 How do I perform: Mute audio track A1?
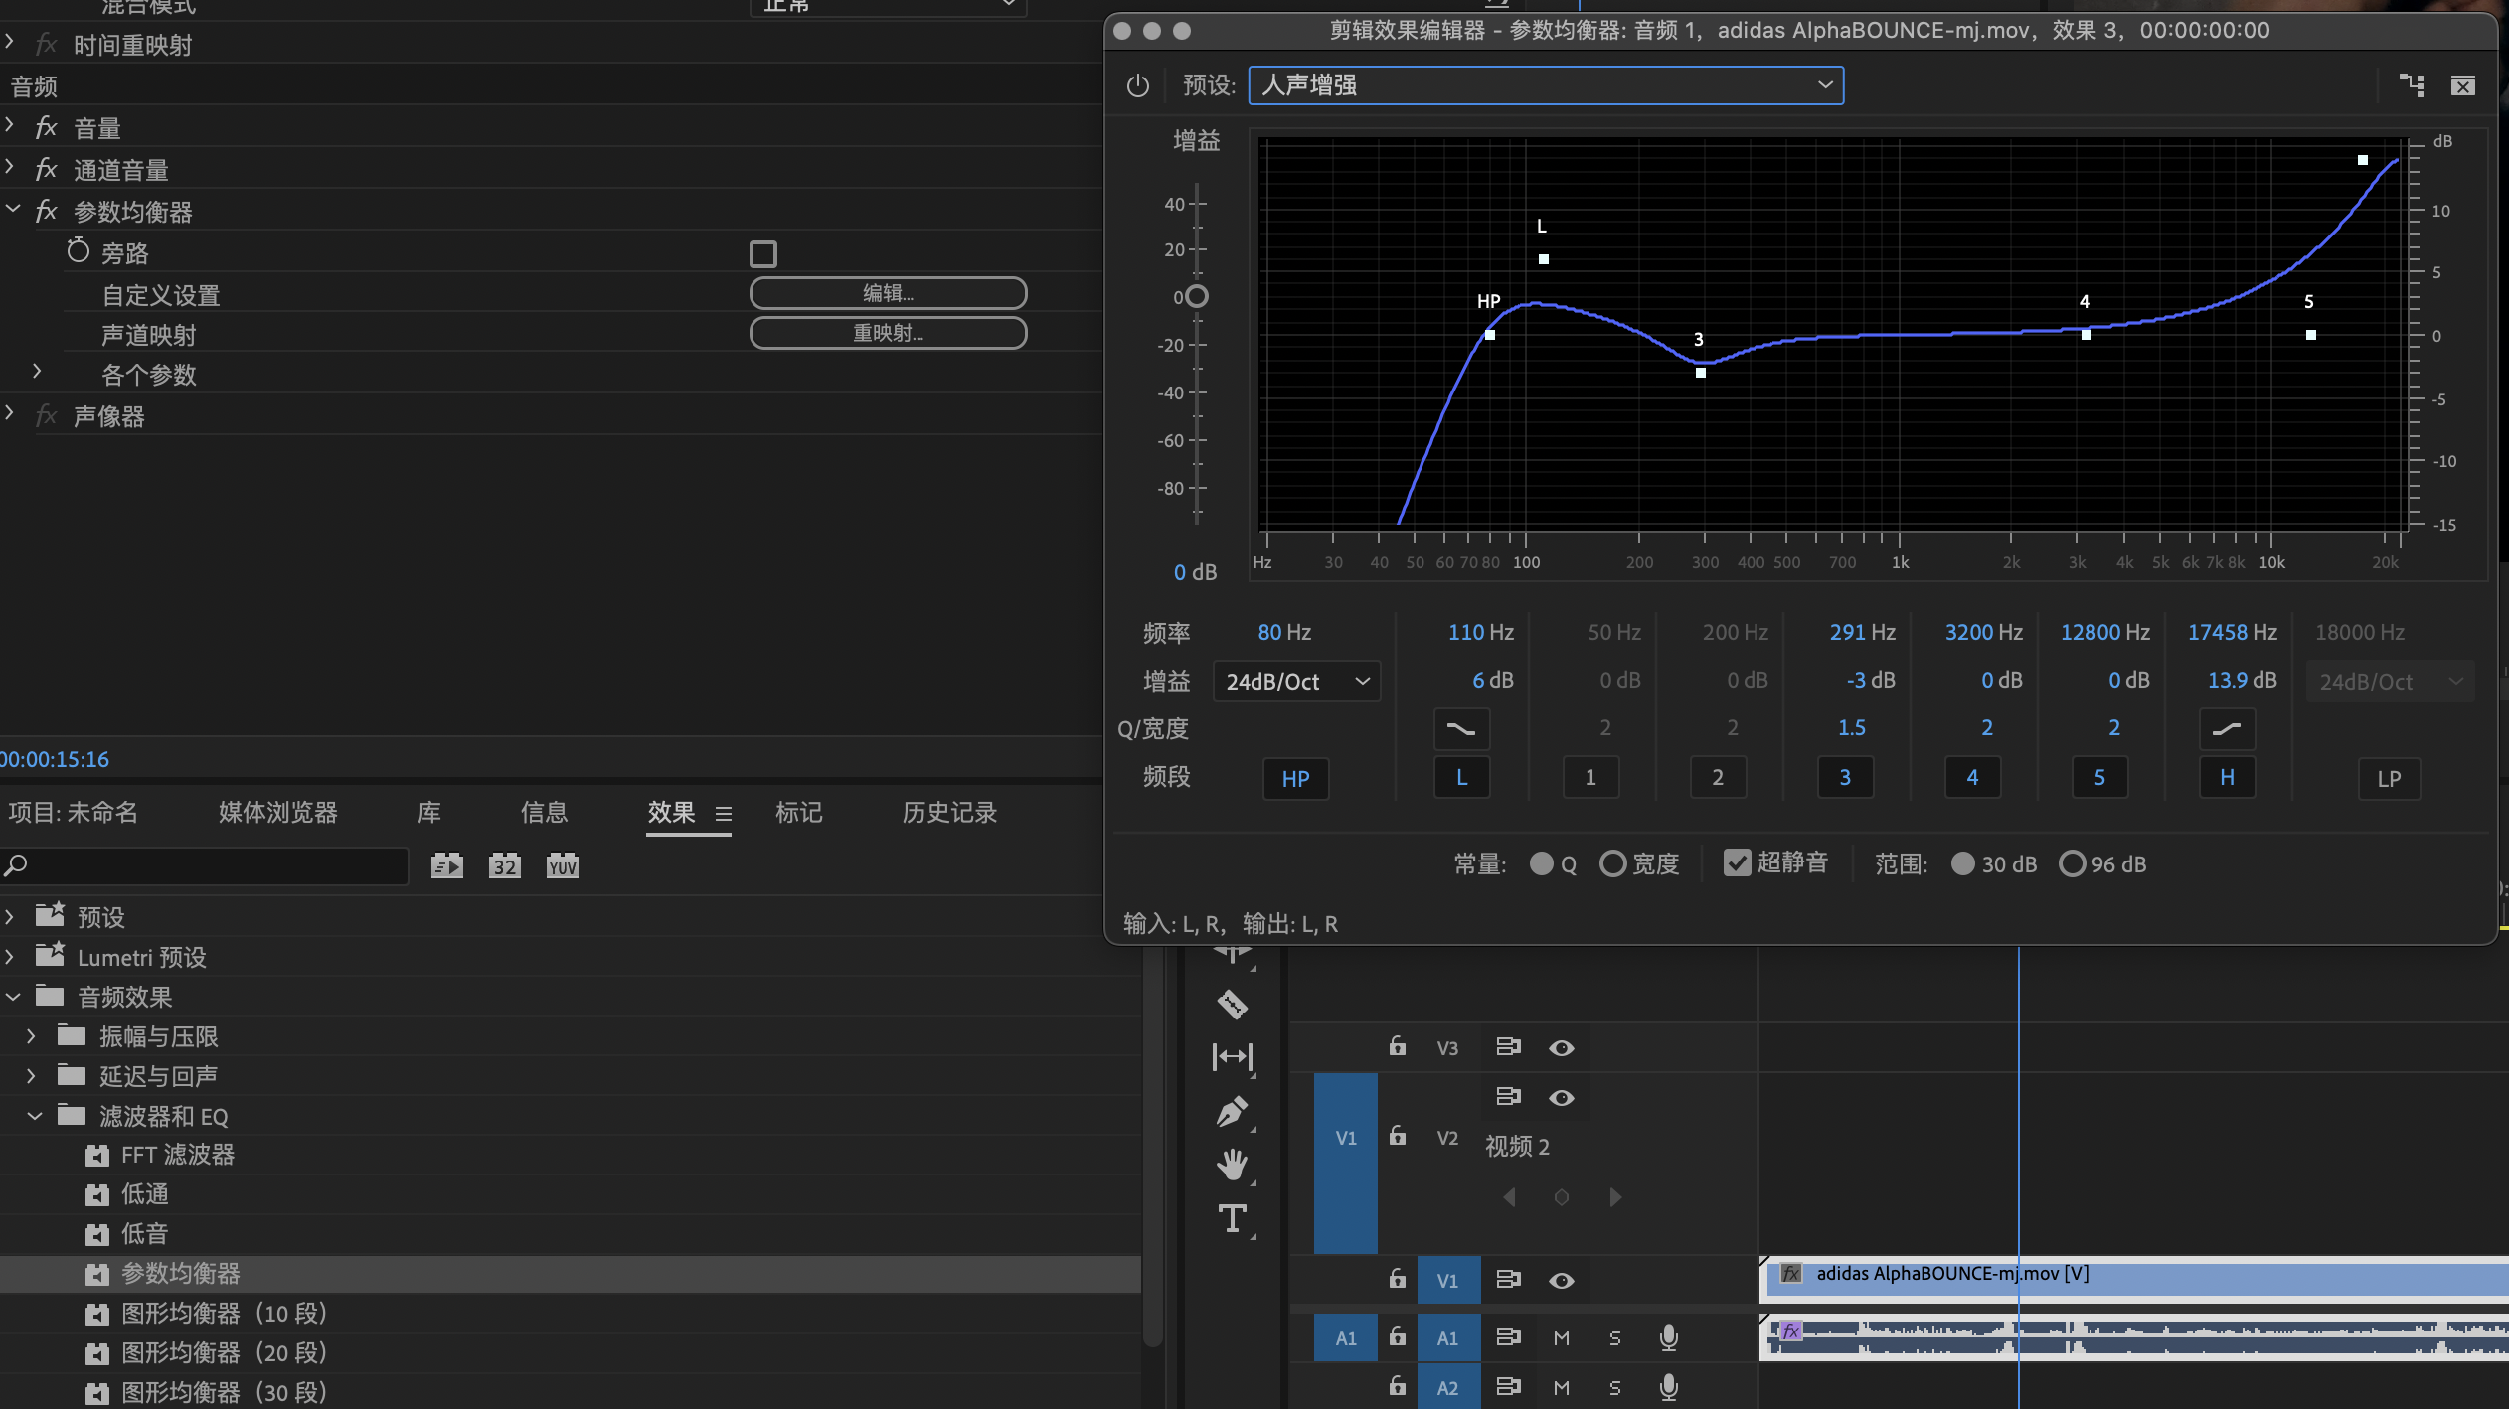point(1562,1338)
